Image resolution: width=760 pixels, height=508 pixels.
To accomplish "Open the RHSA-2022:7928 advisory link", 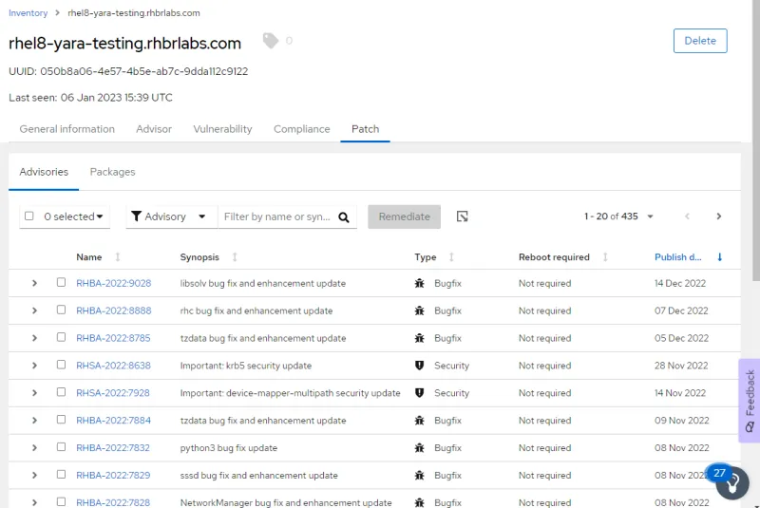I will 113,393.
